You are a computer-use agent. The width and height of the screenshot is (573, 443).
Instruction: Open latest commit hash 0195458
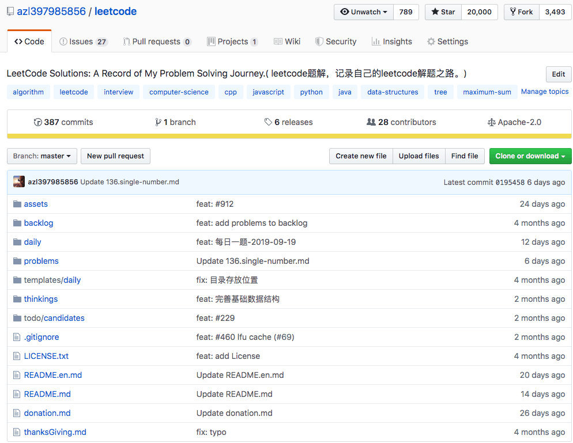[x=510, y=182]
